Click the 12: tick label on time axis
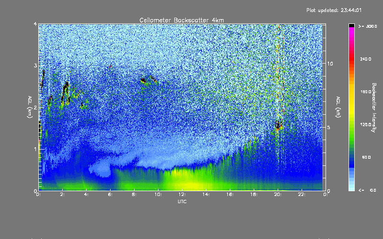 click(182, 195)
